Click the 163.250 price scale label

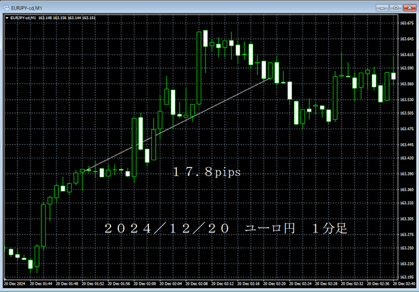click(407, 248)
